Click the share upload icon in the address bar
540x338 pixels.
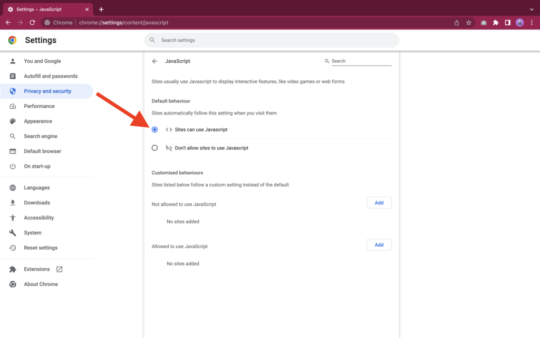tap(457, 22)
